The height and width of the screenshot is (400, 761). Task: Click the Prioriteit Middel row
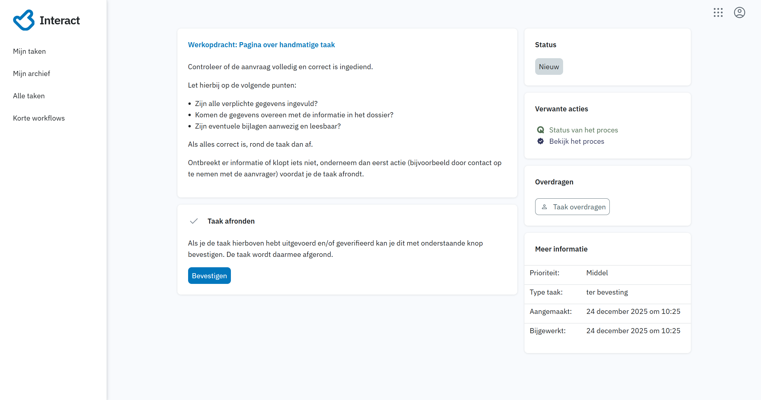[607, 273]
